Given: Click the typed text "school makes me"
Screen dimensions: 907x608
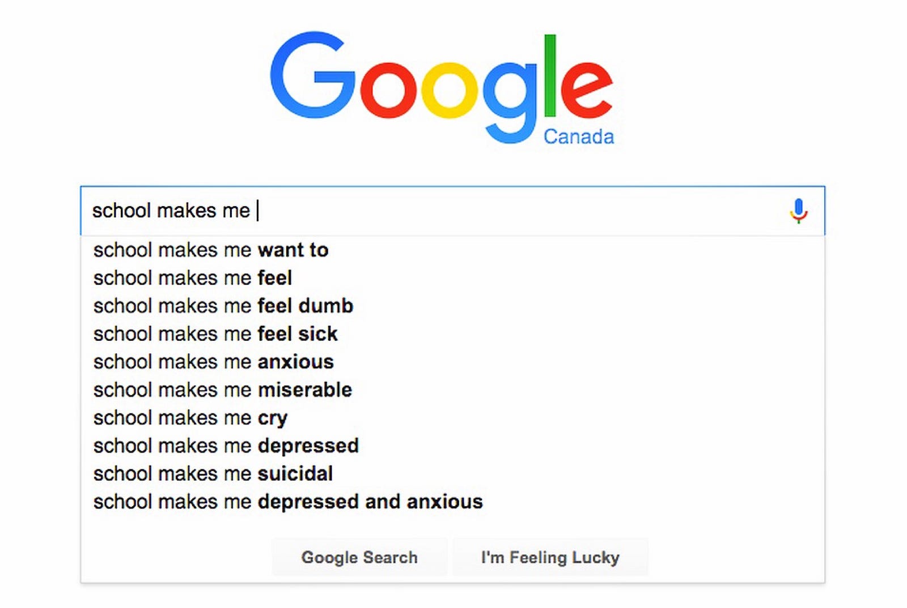Looking at the screenshot, I should 171,211.
